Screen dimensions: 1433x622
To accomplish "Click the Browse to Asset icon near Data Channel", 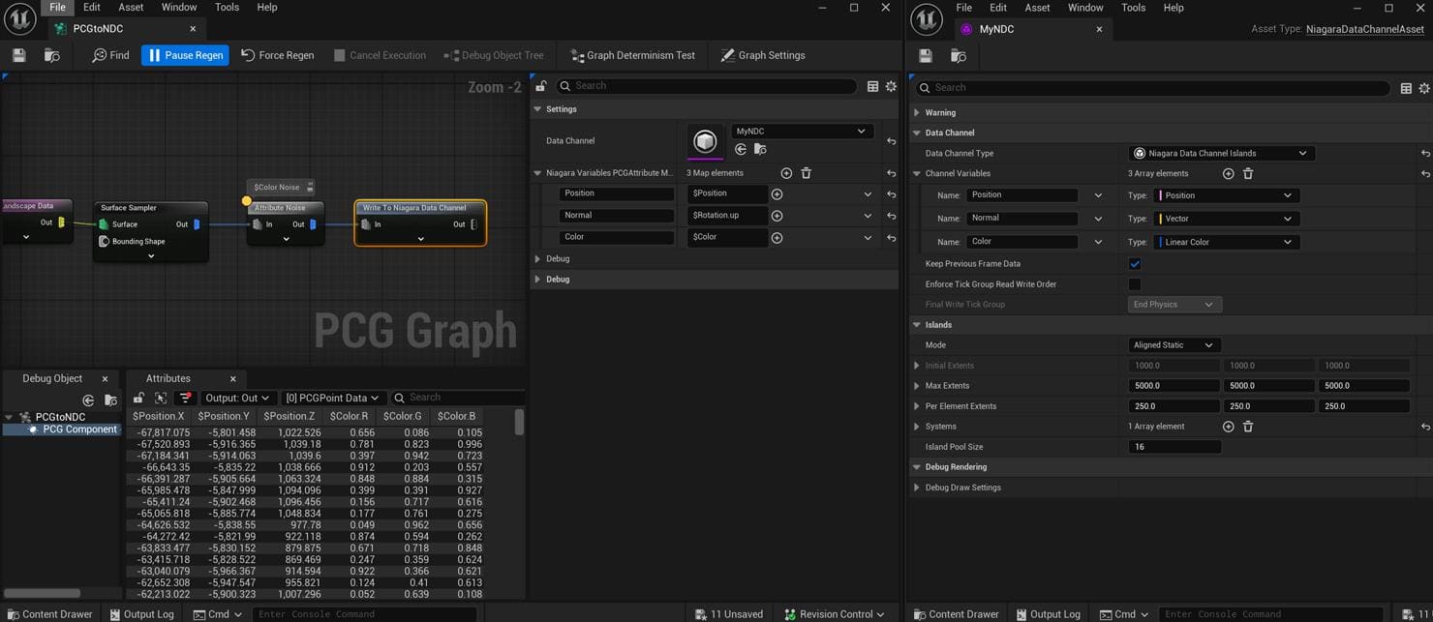I will tap(761, 148).
